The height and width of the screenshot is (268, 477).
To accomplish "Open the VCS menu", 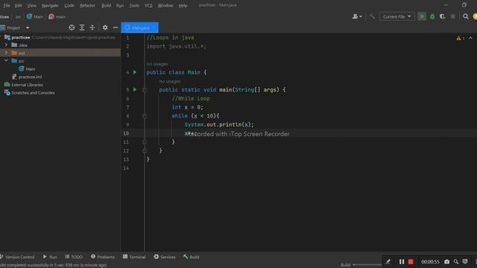I will [148, 5].
